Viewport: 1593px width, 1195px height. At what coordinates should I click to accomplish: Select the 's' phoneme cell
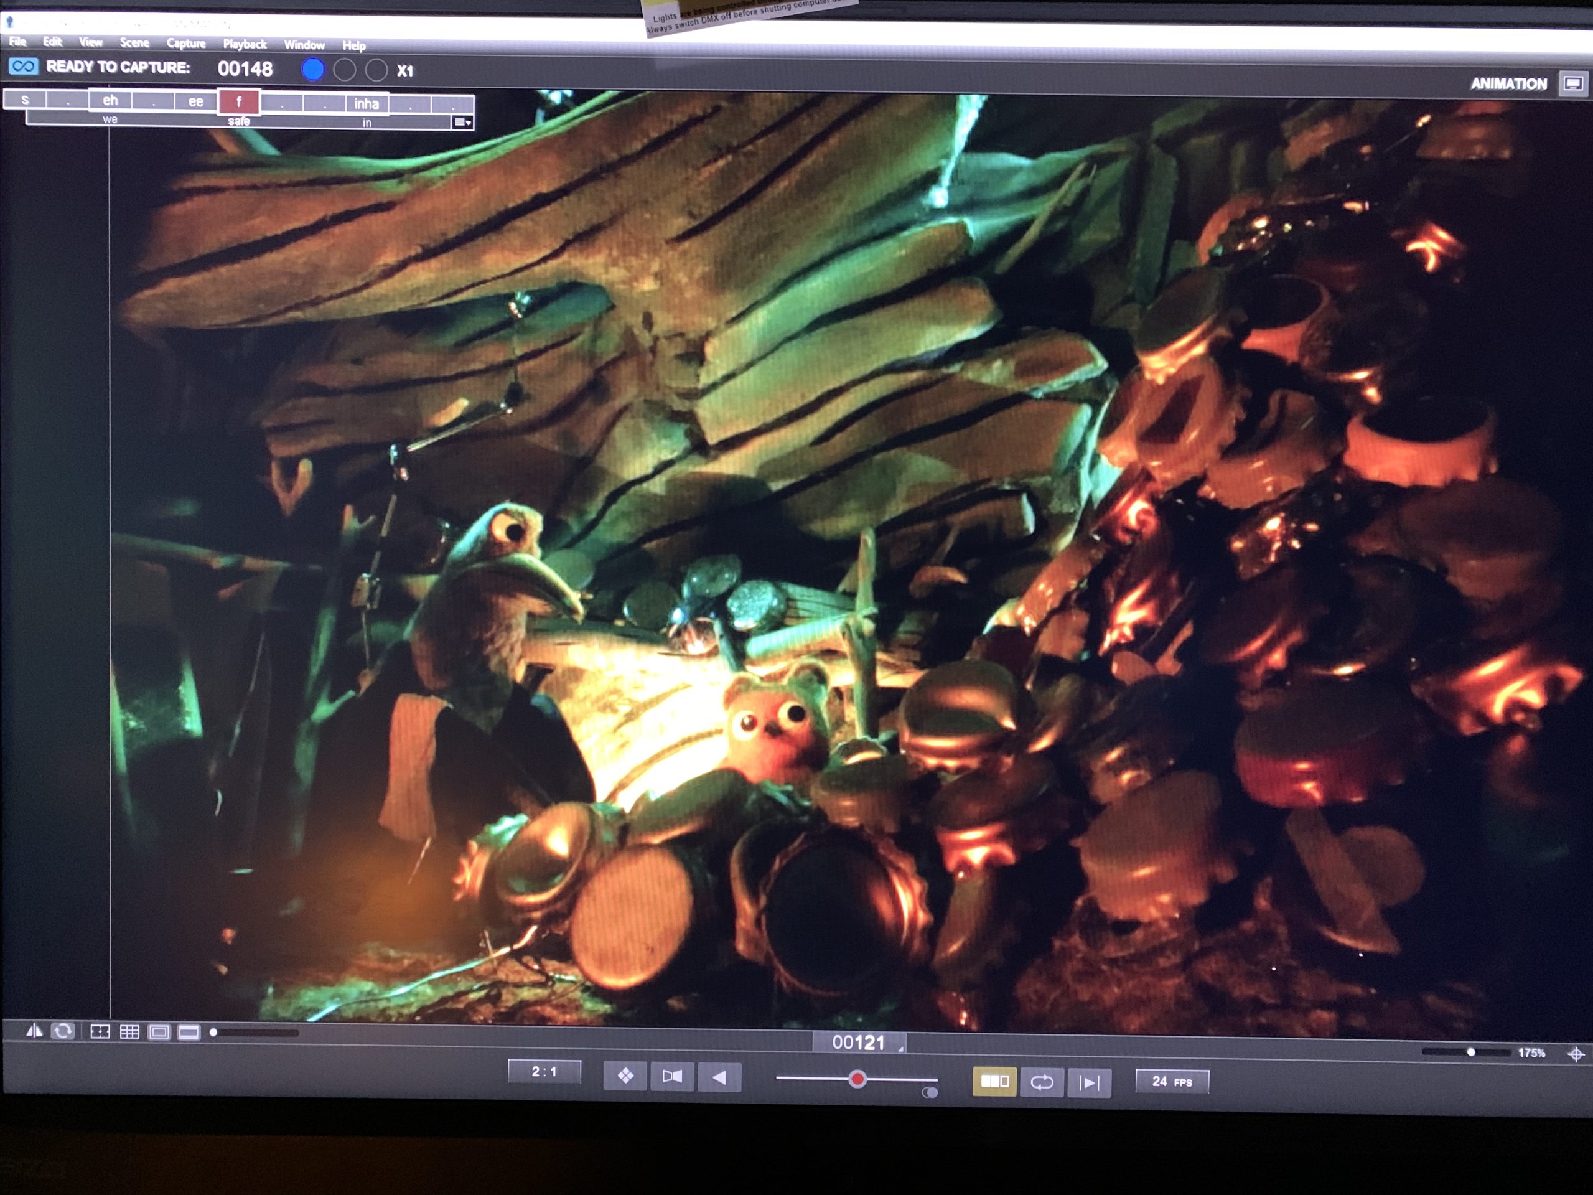click(x=26, y=99)
